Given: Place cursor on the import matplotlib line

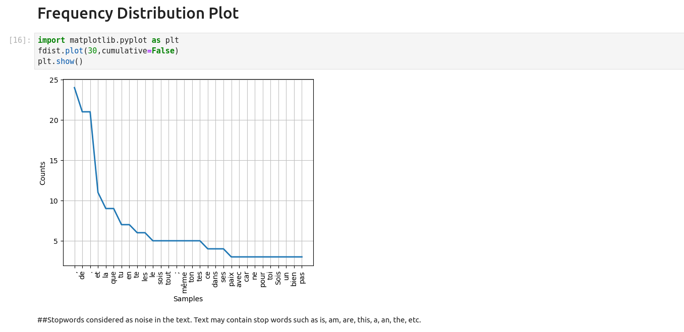Looking at the screenshot, I should [x=108, y=40].
